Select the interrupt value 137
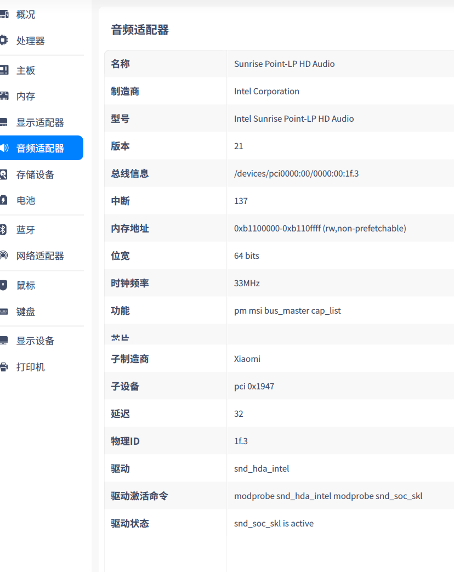Image resolution: width=454 pixels, height=572 pixels. [x=241, y=201]
